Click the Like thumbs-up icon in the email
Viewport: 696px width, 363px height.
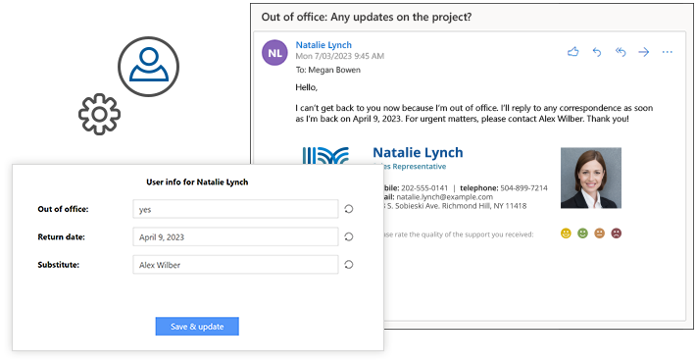tap(573, 52)
